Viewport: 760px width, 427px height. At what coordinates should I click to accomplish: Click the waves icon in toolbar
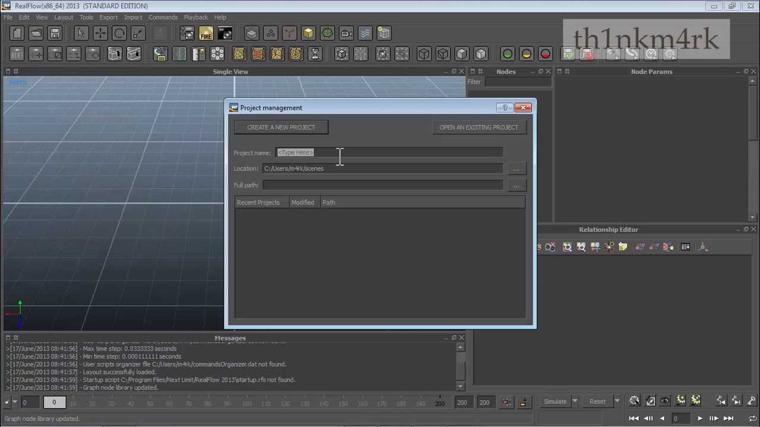(x=365, y=34)
